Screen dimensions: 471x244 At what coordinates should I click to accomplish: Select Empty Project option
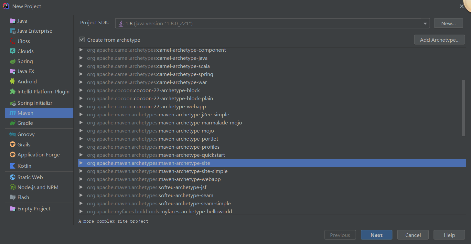point(39,209)
